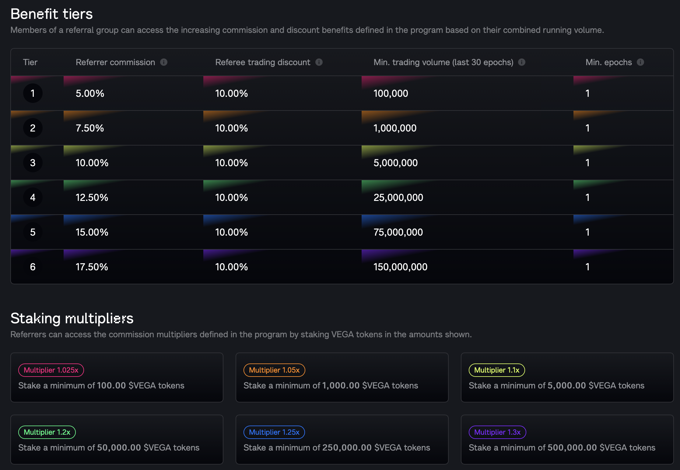
Task: Click the 7.50% commission value
Action: click(90, 128)
